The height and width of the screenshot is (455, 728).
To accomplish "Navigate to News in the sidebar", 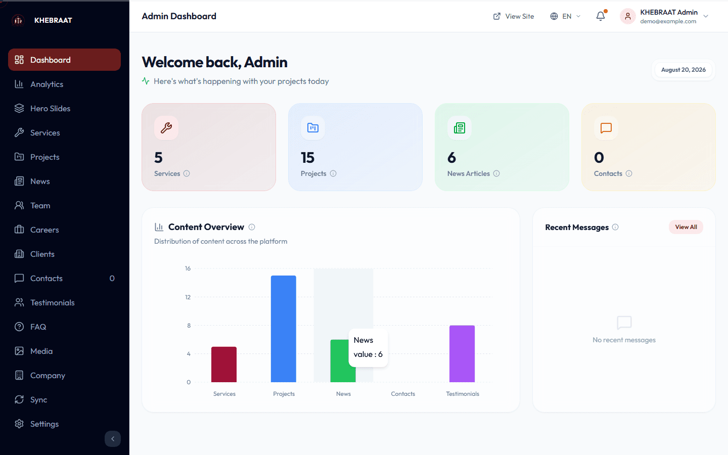I will coord(64,181).
